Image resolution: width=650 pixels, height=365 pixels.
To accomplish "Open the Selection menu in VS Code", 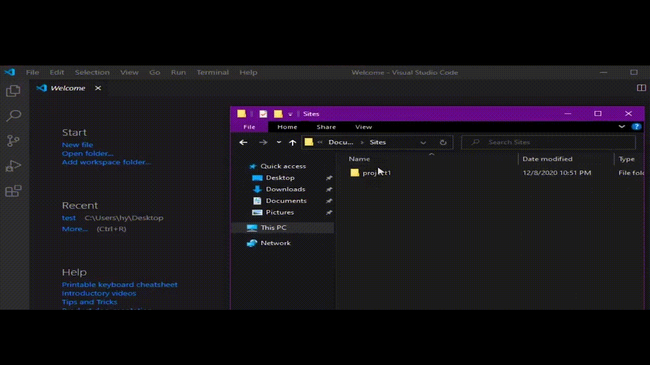I will pyautogui.click(x=92, y=72).
